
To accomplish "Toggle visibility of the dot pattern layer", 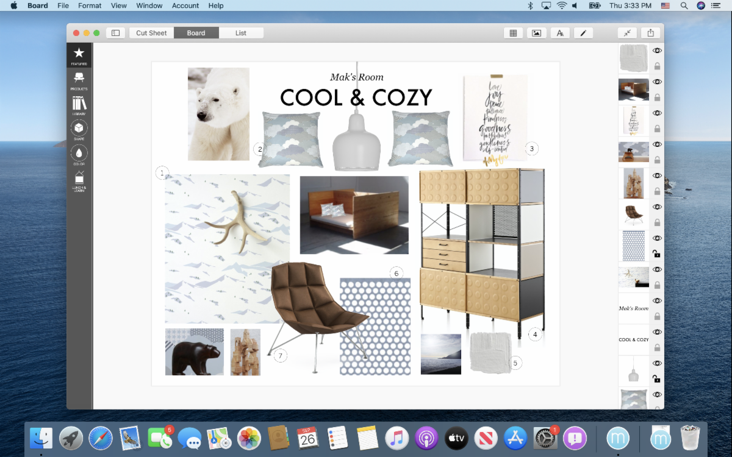I will tap(657, 238).
